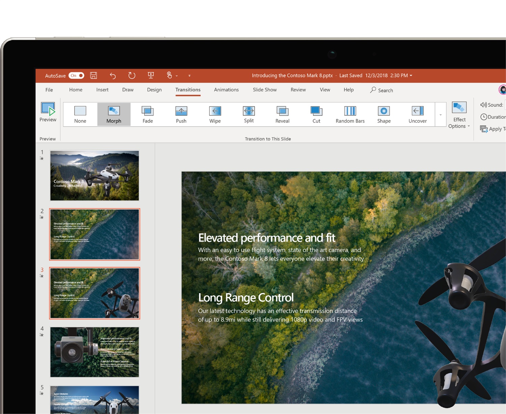This screenshot has height=414, width=506.
Task: Open the Slide Show ribbon tab
Action: point(264,90)
